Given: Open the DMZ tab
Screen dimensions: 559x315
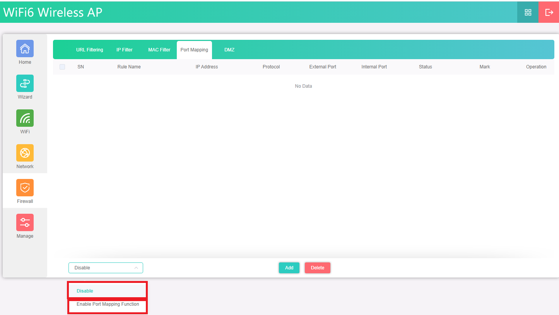Looking at the screenshot, I should (229, 50).
